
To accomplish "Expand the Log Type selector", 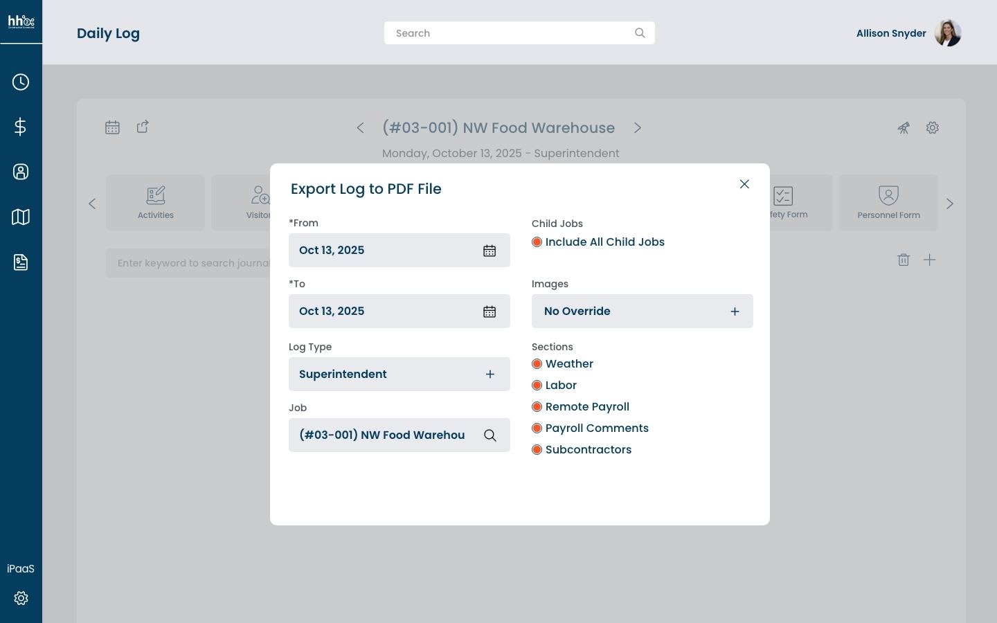I will pos(490,374).
